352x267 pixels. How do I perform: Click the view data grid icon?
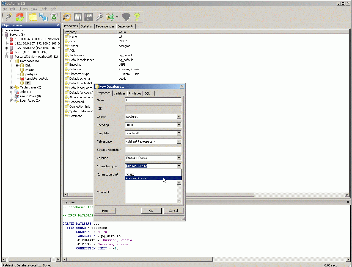78,17
